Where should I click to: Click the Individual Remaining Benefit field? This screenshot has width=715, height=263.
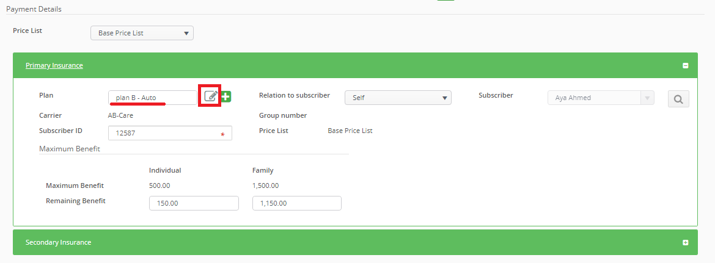pos(194,203)
